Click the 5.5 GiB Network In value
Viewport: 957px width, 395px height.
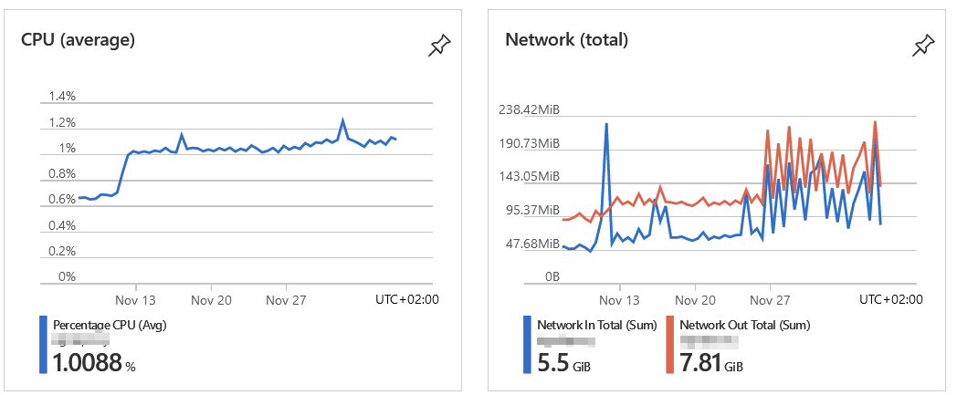(564, 363)
